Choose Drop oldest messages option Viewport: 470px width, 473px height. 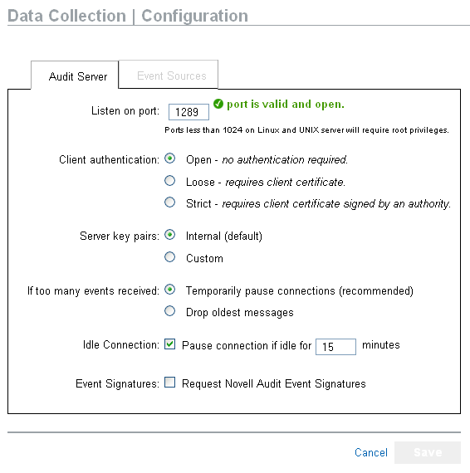(169, 311)
